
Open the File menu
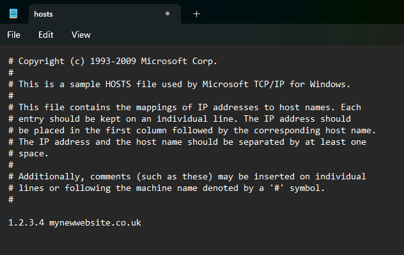[13, 35]
